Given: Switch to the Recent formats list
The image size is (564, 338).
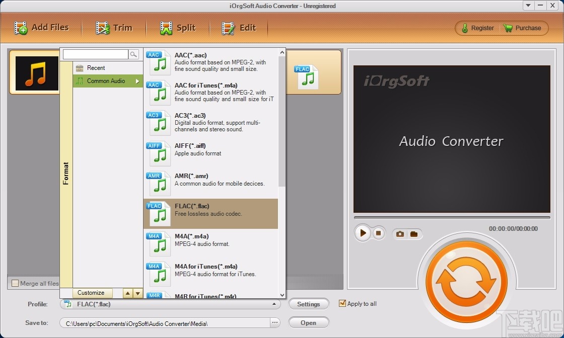Looking at the screenshot, I should coord(97,67).
